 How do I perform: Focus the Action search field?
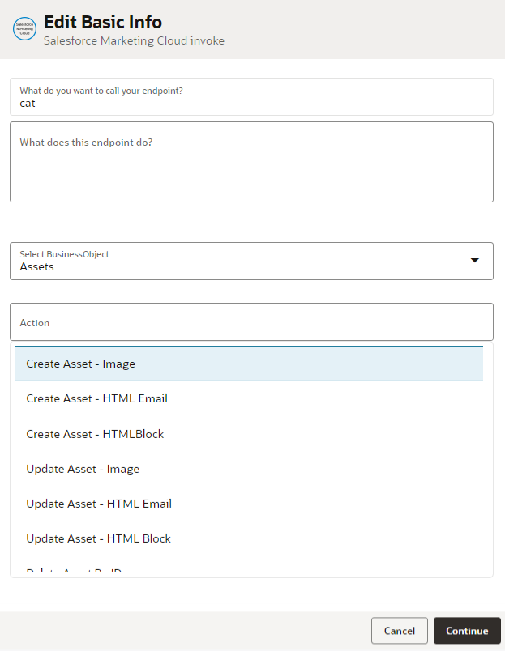tap(251, 322)
